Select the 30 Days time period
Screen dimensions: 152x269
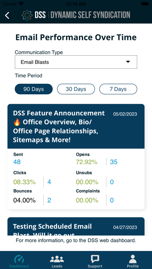coord(76,89)
